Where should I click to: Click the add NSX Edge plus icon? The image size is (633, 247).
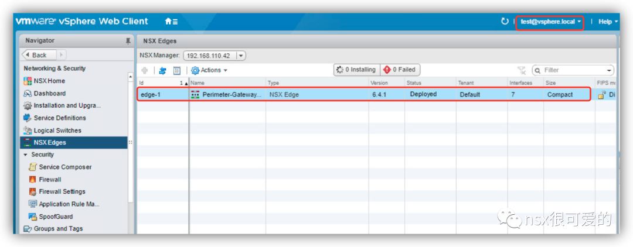coord(144,70)
